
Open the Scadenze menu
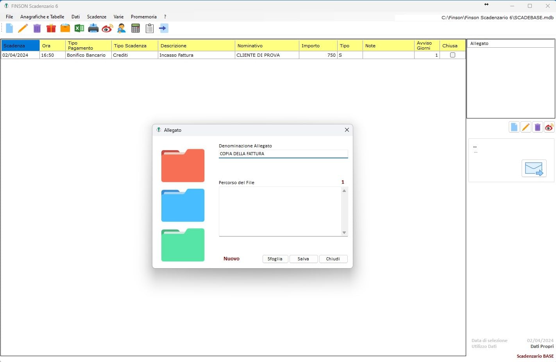pos(97,17)
